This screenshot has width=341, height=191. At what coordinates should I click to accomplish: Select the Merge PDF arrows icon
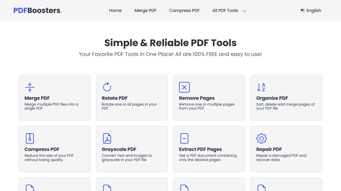pos(30,87)
